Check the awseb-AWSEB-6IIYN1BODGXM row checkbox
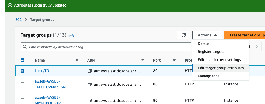265x104 pixels. (x=22, y=101)
